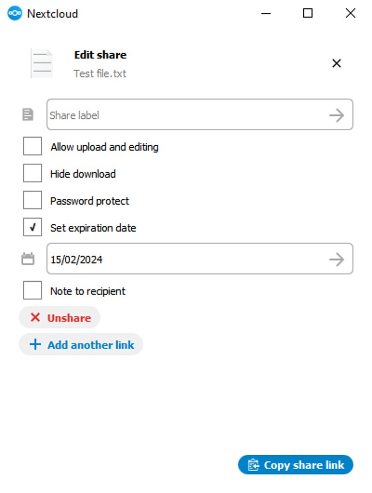Enable Password protect for this share
This screenshot has height=493, width=372.
coord(33,200)
